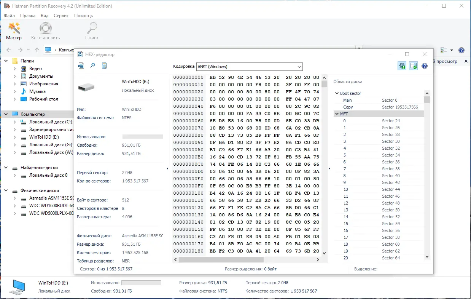Toggle the gear panel button in HEX editor
471x299 pixels.
(x=402, y=66)
